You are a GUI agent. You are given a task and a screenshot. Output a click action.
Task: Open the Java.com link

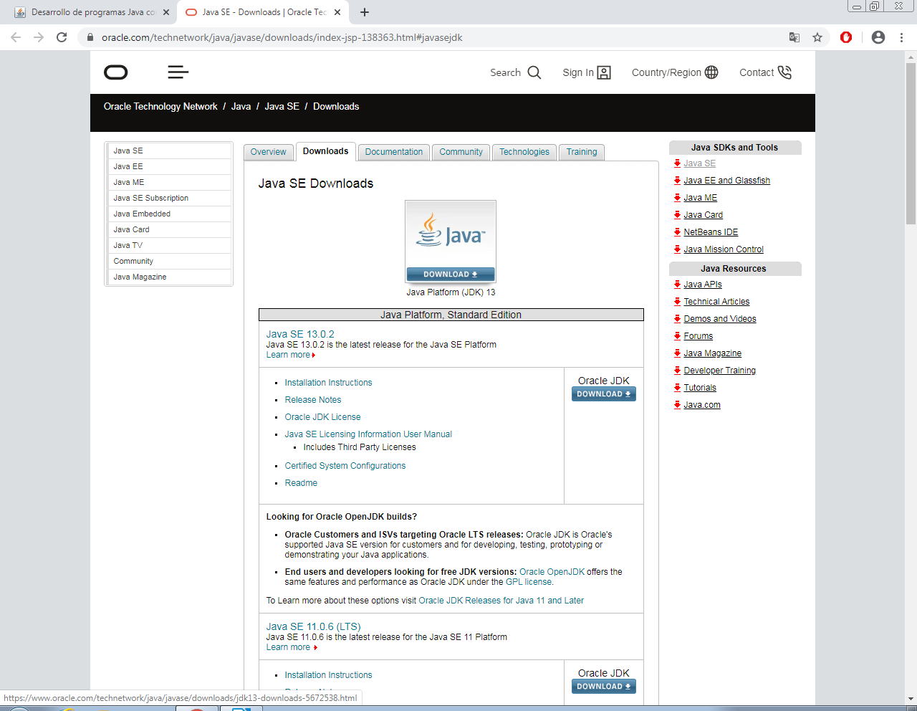702,405
